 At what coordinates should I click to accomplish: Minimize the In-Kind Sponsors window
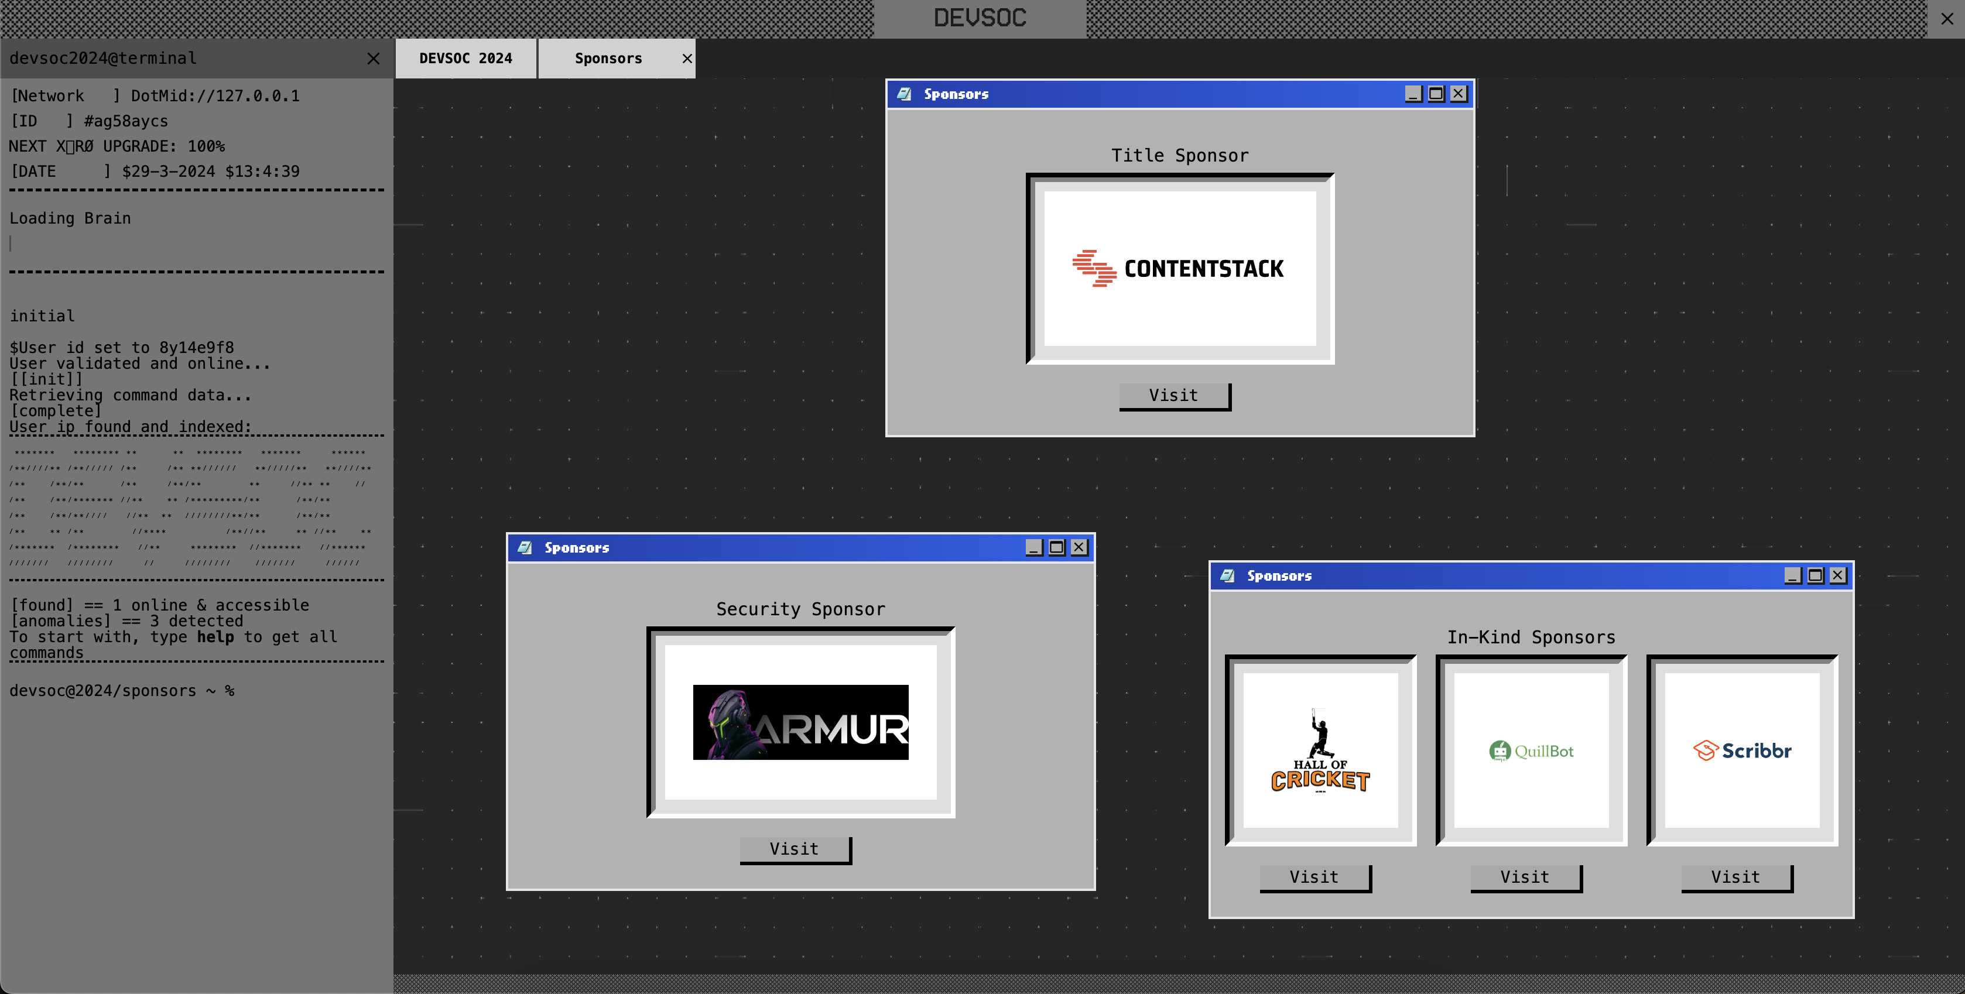1793,576
